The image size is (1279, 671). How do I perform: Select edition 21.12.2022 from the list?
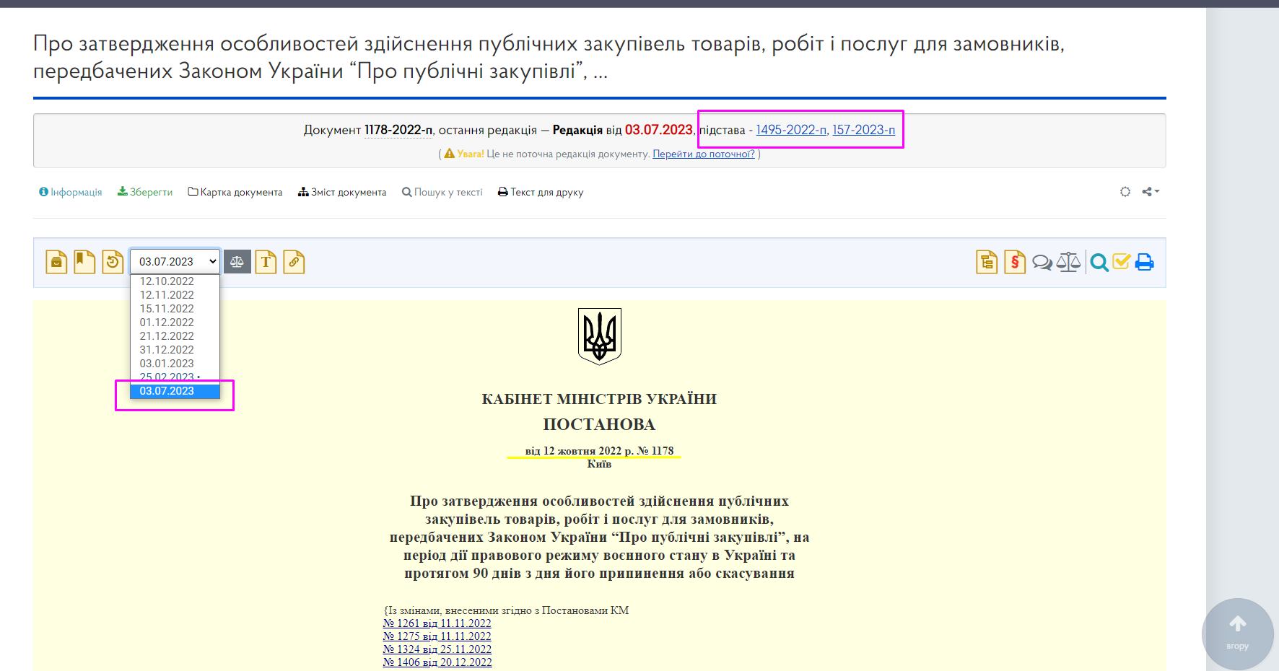click(x=175, y=336)
